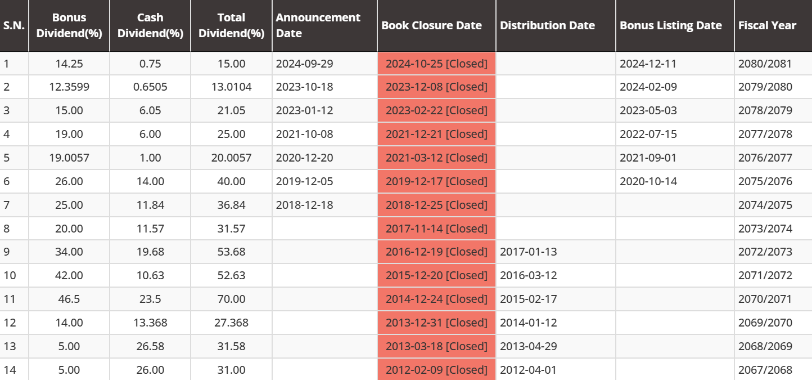The image size is (812, 380).
Task: Click fiscal year 2070/2071 cell
Action: 765,299
